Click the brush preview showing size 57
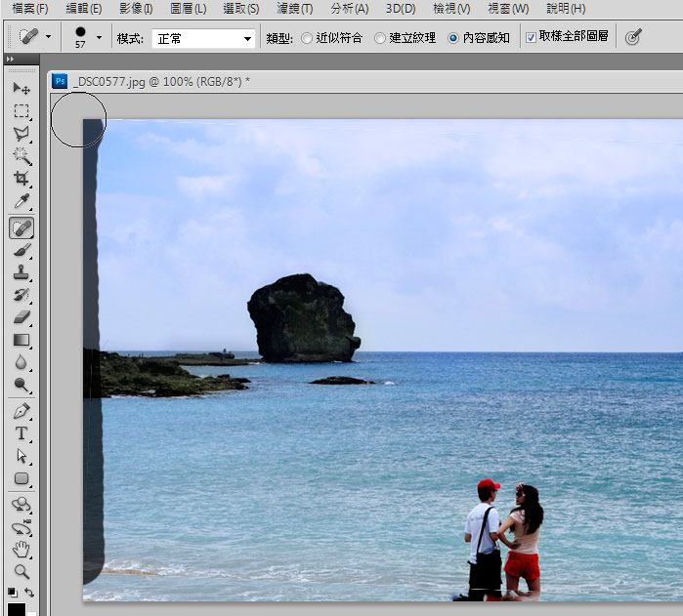The width and height of the screenshot is (683, 616). click(80, 37)
